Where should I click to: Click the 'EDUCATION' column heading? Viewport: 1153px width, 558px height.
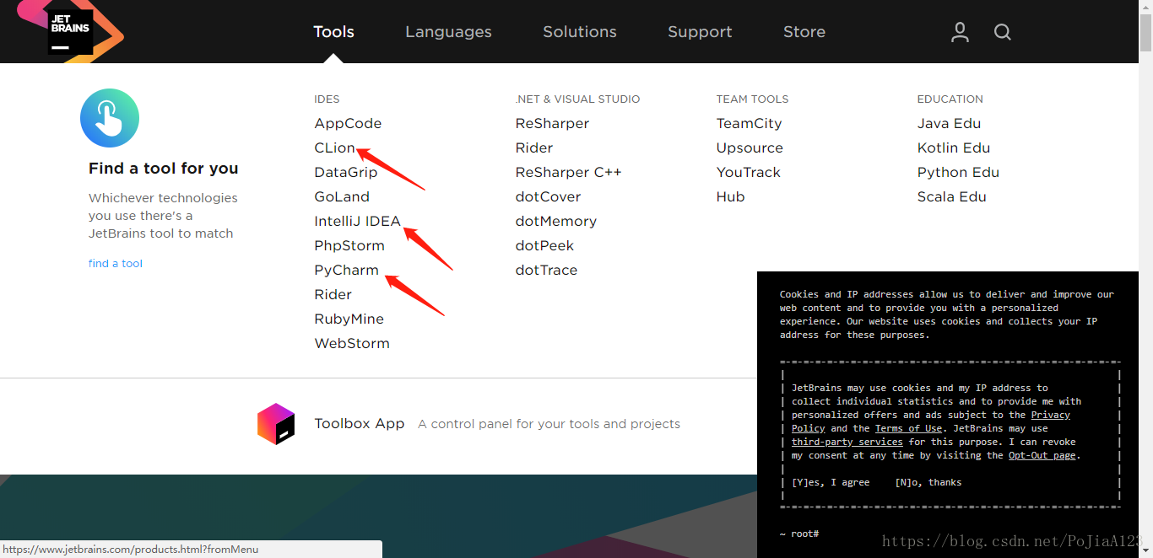click(x=950, y=99)
